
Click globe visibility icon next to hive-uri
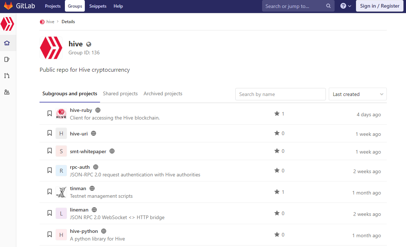[x=94, y=133]
